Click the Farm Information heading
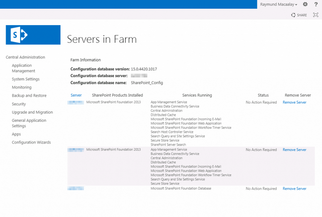This screenshot has height=217, width=322. click(x=86, y=60)
